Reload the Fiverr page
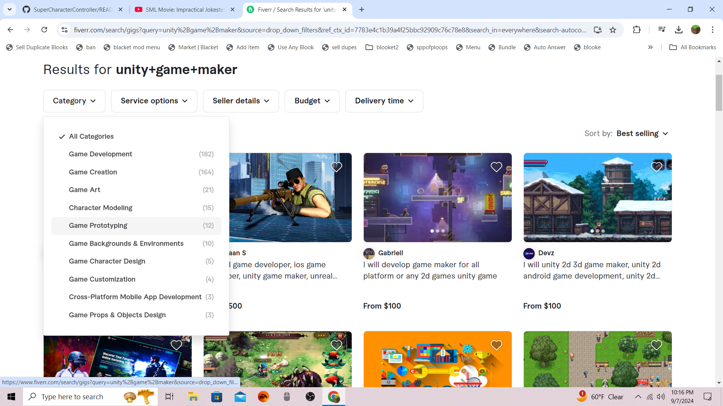 [44, 30]
